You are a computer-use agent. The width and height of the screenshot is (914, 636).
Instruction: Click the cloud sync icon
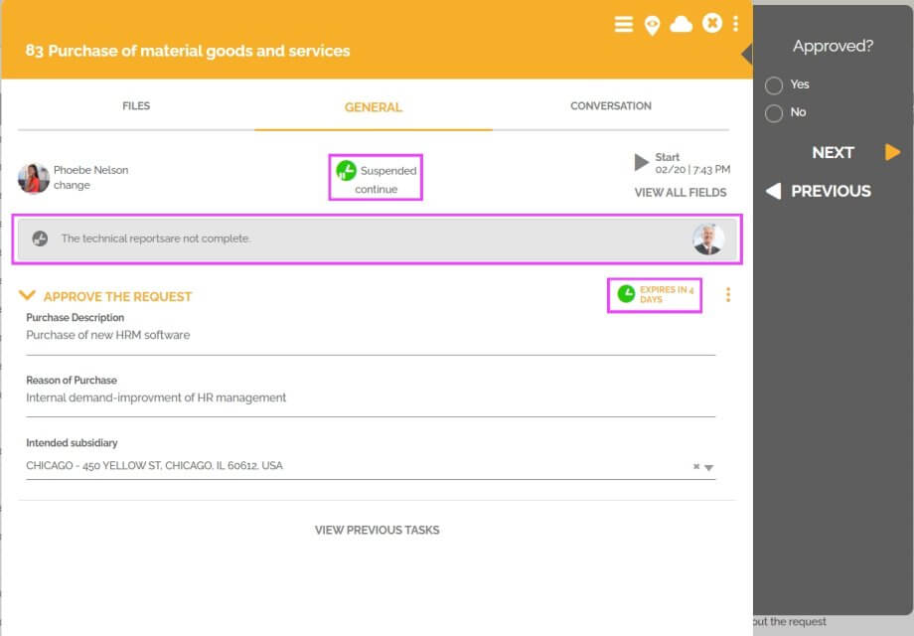coord(682,25)
